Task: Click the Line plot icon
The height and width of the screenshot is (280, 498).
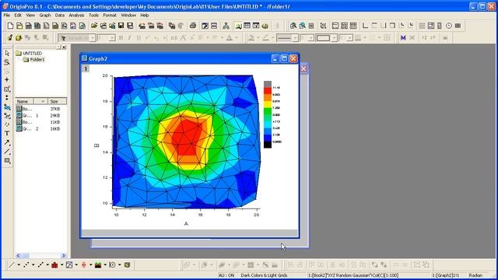Action: (12, 264)
